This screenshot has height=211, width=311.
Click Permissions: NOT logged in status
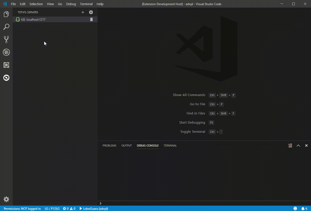point(22,208)
